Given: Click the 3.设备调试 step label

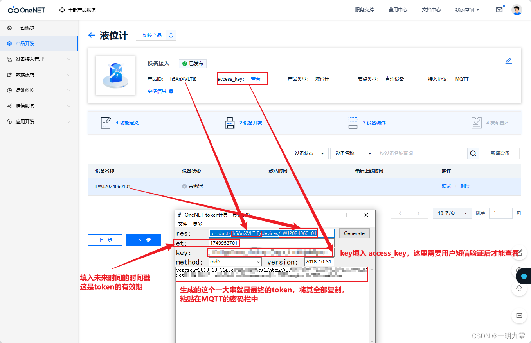Looking at the screenshot, I should click(x=374, y=123).
